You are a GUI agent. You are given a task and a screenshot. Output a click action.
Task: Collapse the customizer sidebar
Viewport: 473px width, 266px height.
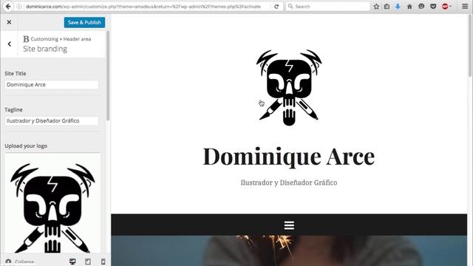(20, 262)
